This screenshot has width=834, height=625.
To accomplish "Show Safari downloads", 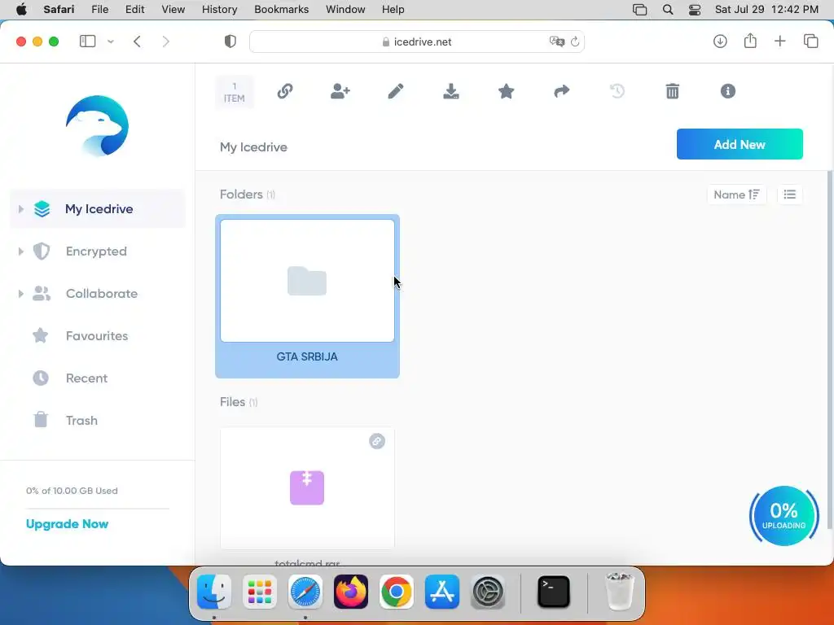I will (x=720, y=42).
